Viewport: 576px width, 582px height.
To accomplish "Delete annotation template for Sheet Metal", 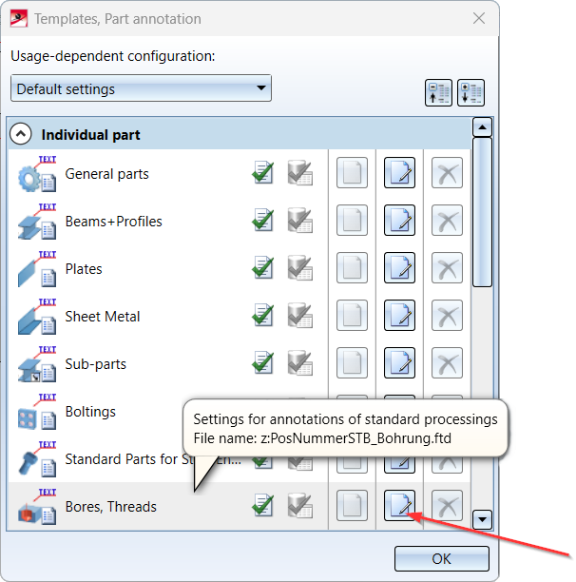I will [x=447, y=315].
